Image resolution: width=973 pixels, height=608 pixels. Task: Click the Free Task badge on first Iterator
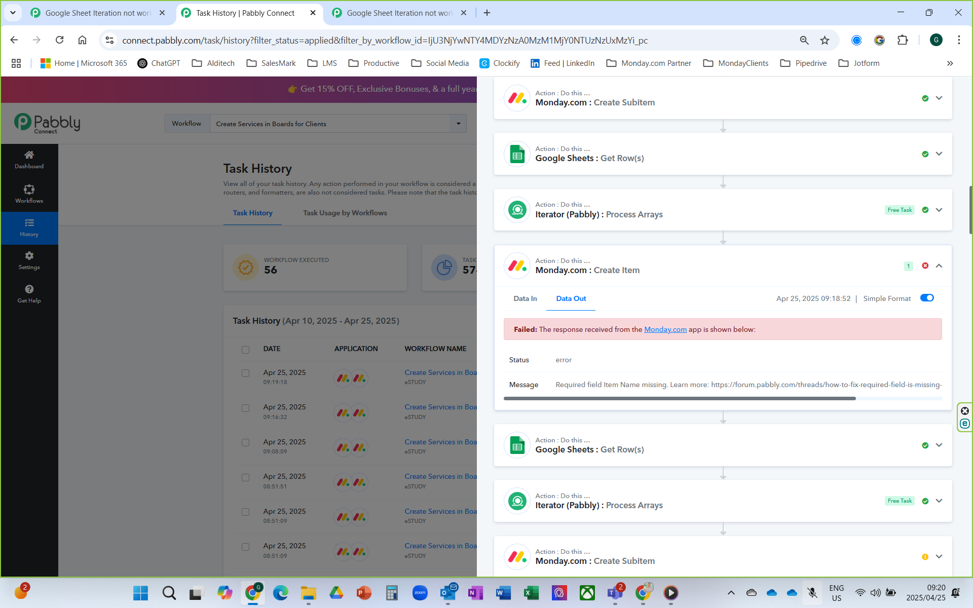[x=900, y=210]
